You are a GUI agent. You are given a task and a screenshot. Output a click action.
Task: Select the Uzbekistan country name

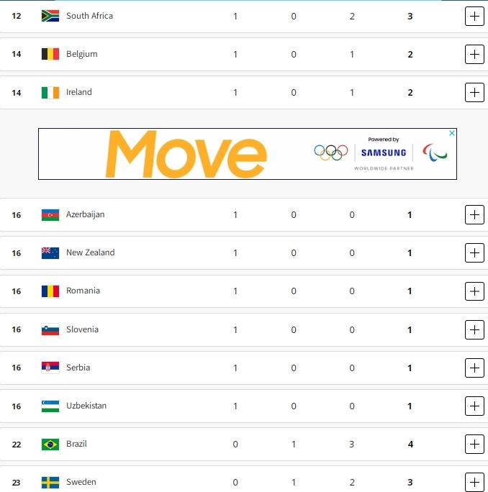click(x=86, y=406)
